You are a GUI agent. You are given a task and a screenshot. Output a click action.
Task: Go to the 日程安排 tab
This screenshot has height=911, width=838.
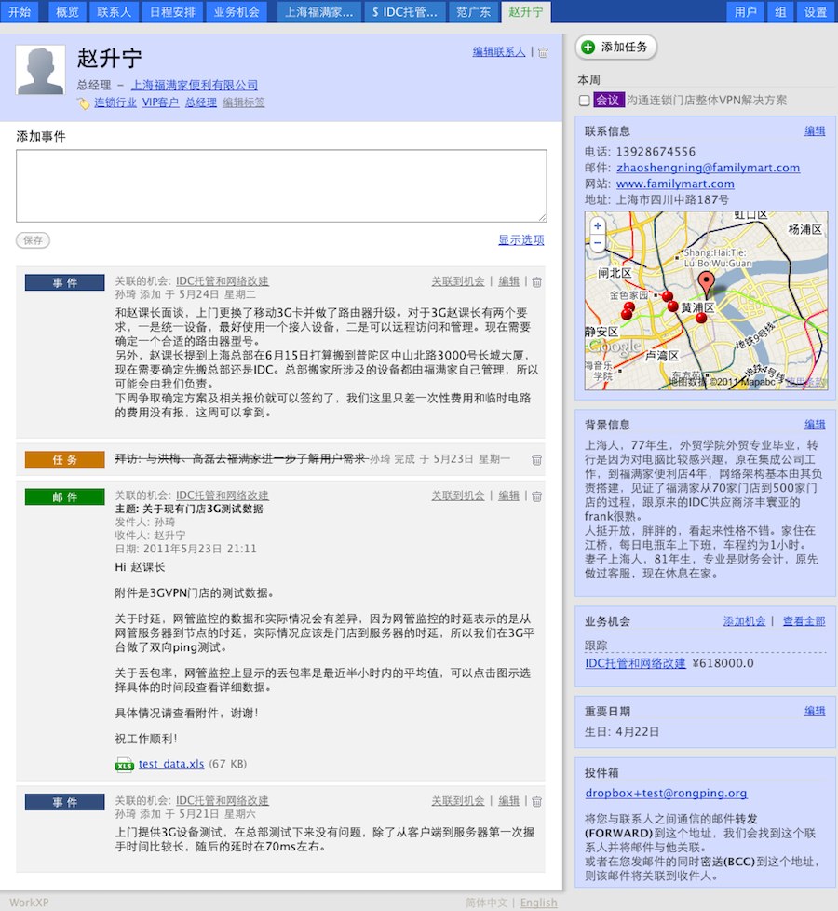click(x=172, y=11)
